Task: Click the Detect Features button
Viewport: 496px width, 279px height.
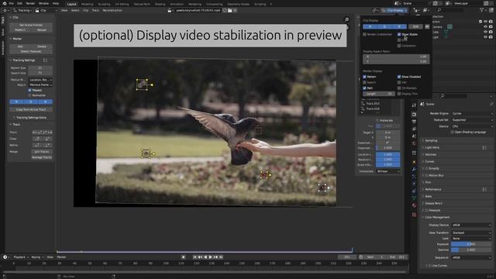Action: 31,51
